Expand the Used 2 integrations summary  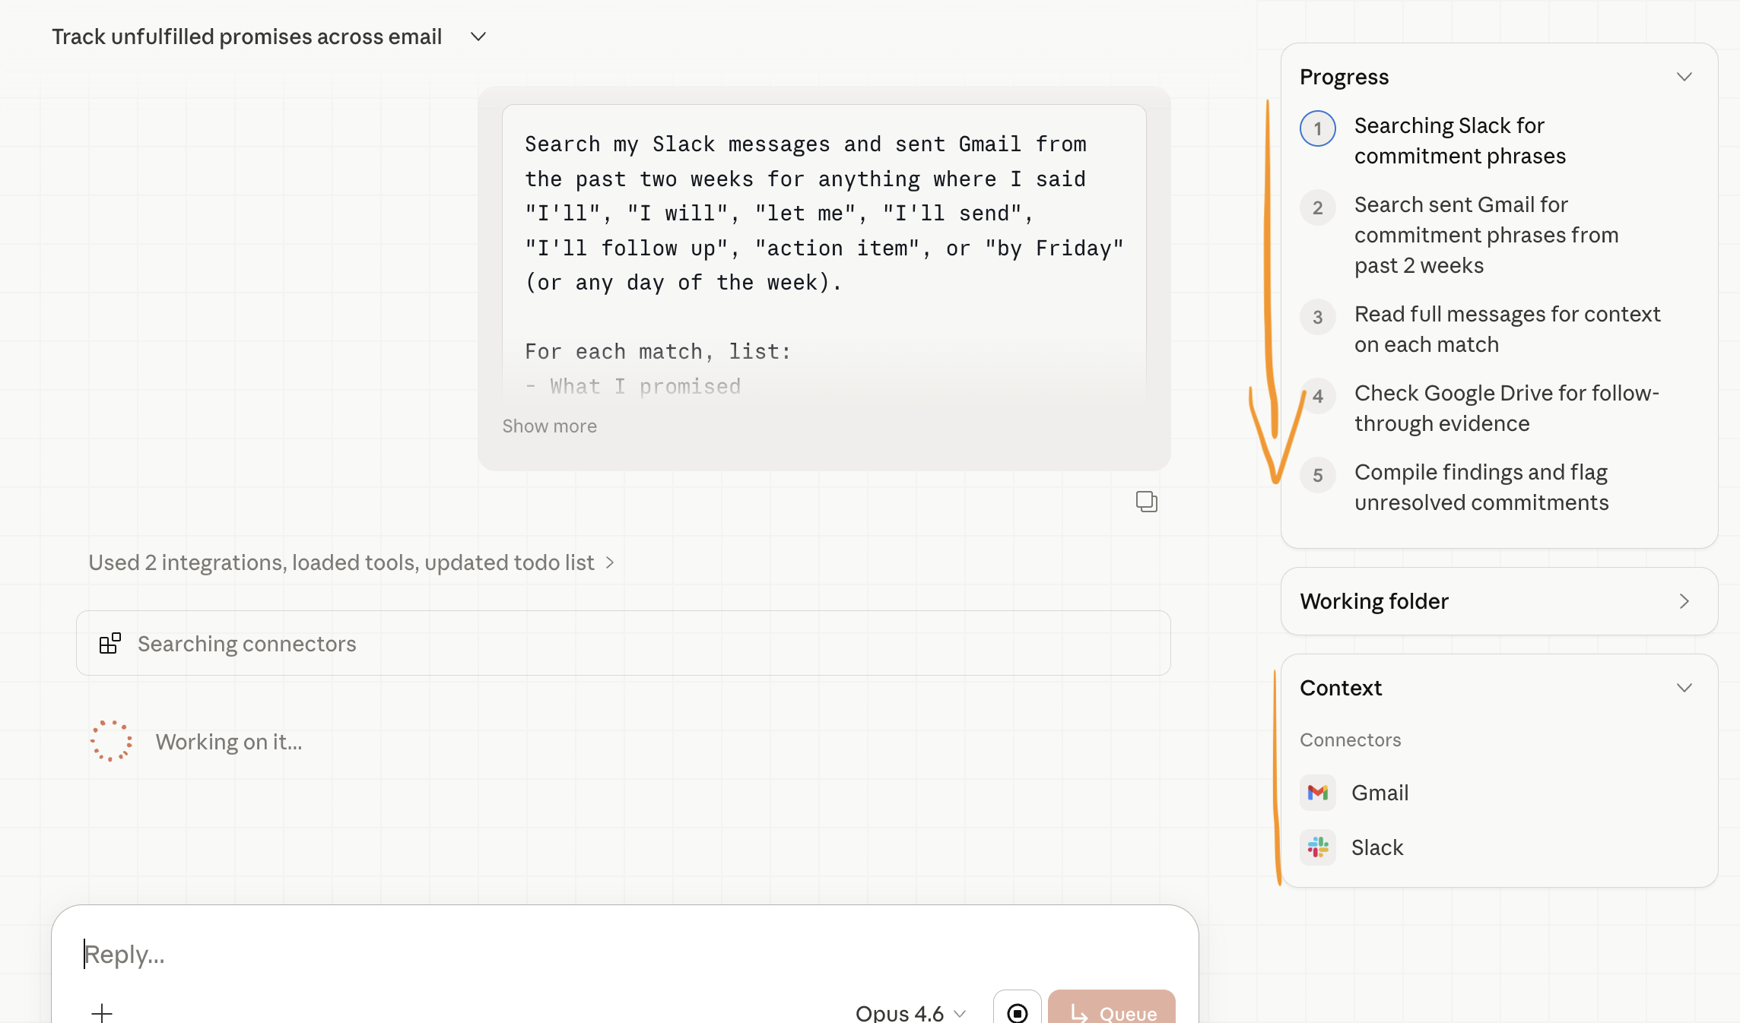(351, 562)
